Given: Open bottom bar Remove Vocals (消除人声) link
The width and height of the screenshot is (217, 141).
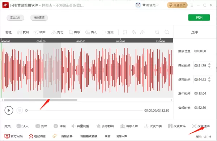Looking at the screenshot, I should (x=122, y=136).
